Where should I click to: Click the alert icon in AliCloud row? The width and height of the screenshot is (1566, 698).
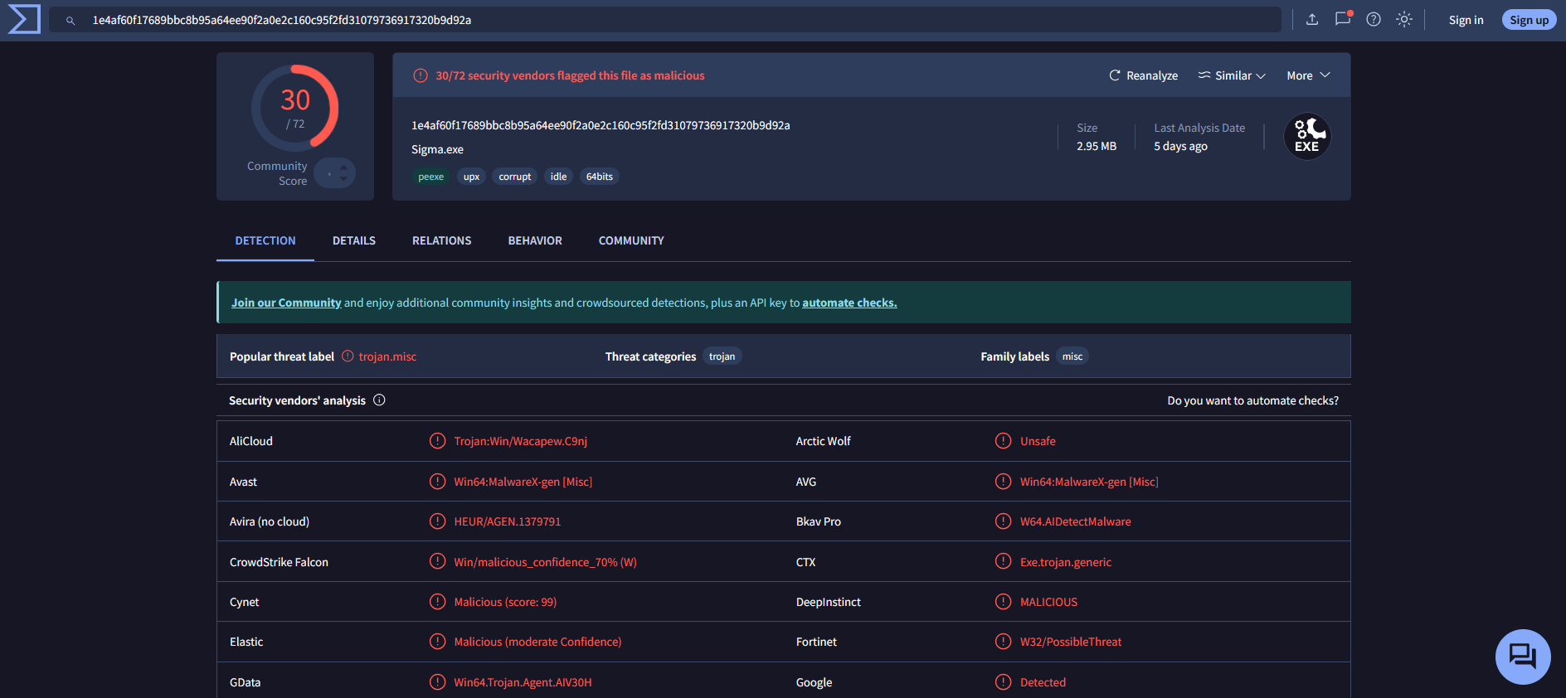click(x=437, y=441)
